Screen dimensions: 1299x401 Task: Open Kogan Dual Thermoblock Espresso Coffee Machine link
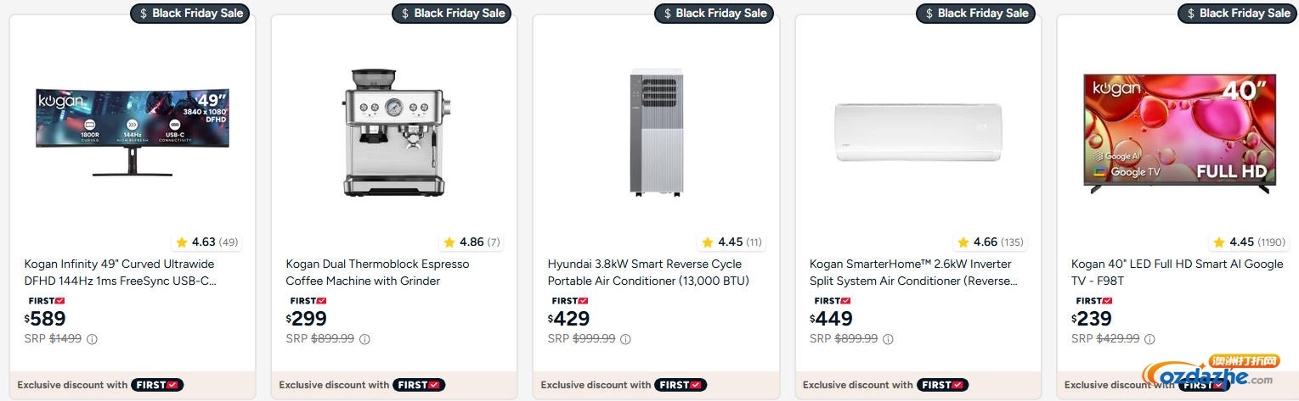(x=377, y=272)
